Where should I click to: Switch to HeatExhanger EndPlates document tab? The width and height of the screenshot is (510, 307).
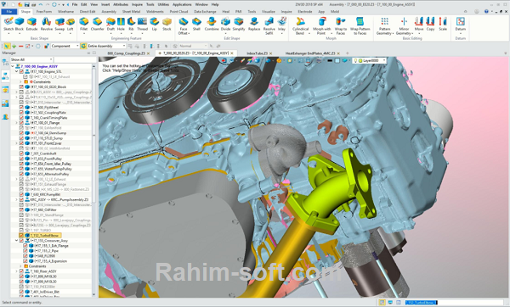310,53
